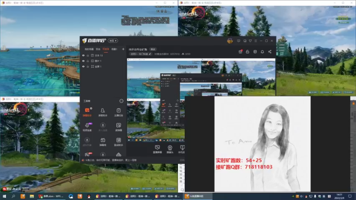Screen dimensions: 356x200
Task: Select 全屏 1 source row
Action: coord(104,66)
